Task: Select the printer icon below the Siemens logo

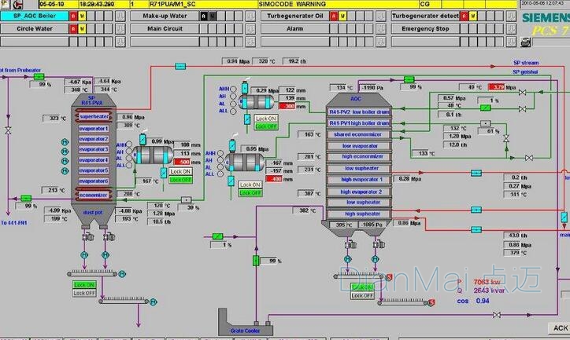Action: [x=525, y=43]
